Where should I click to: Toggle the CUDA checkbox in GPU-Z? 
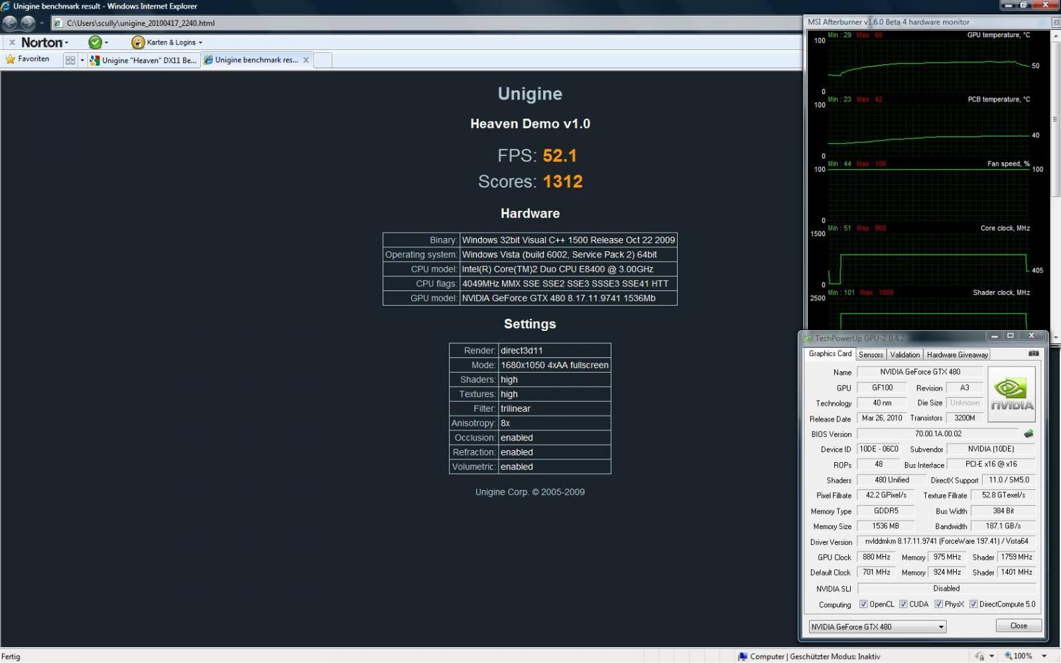(x=903, y=604)
